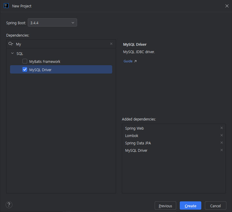Check the MyBatis Framework checkbox
The width and height of the screenshot is (232, 212).
pos(25,61)
